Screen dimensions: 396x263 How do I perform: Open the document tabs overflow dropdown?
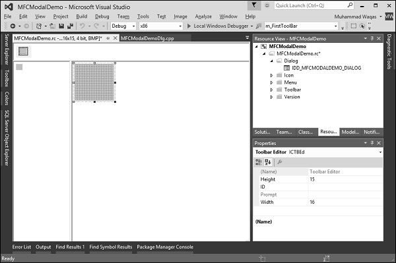[x=247, y=38]
